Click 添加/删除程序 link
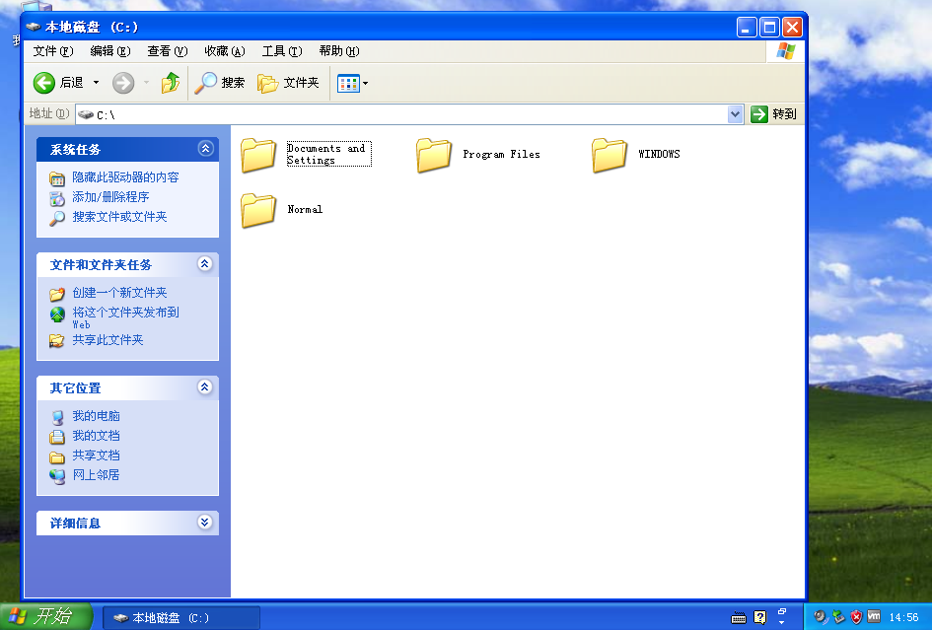 click(x=110, y=197)
